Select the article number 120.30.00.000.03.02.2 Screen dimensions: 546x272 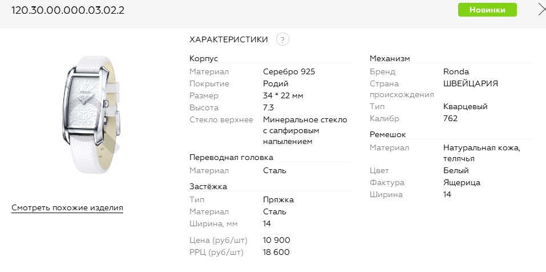(x=68, y=10)
